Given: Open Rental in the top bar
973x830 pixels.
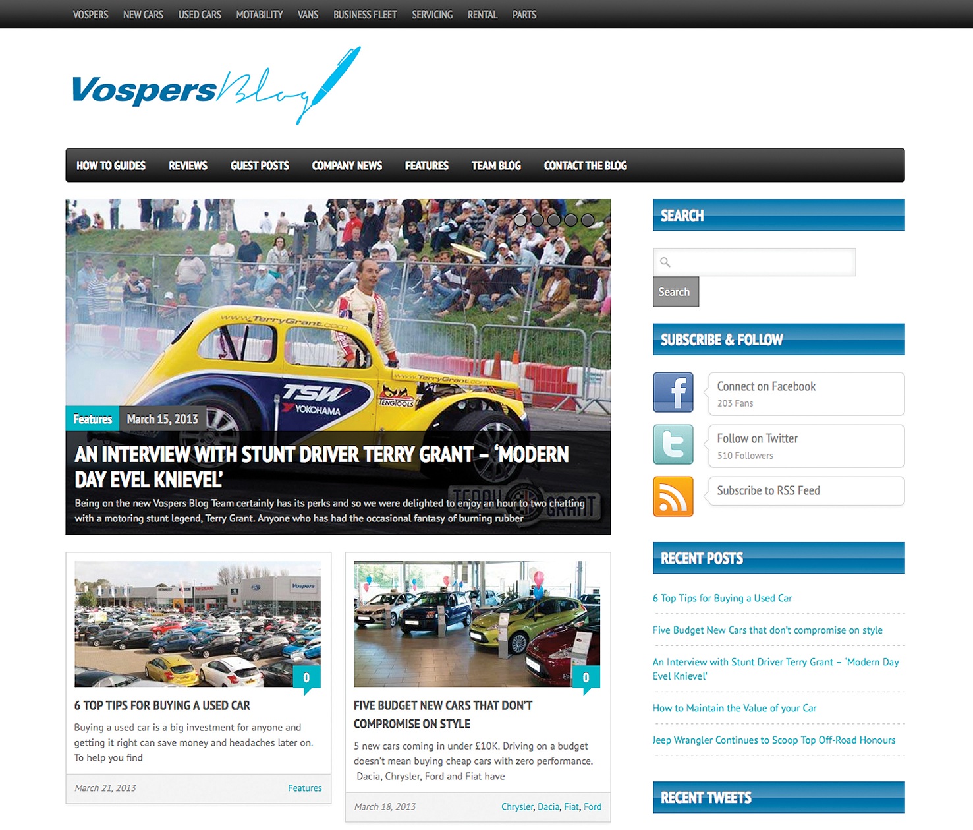Looking at the screenshot, I should click(482, 15).
